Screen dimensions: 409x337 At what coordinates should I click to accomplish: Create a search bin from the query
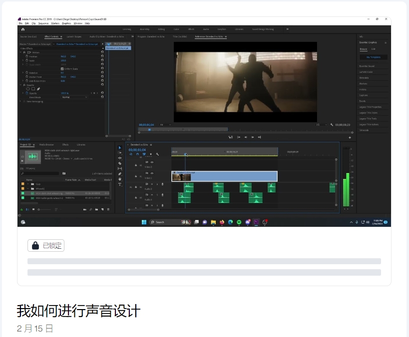click(64, 173)
